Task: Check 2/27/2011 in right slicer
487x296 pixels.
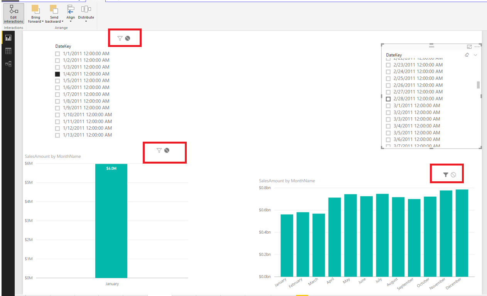Action: point(388,92)
